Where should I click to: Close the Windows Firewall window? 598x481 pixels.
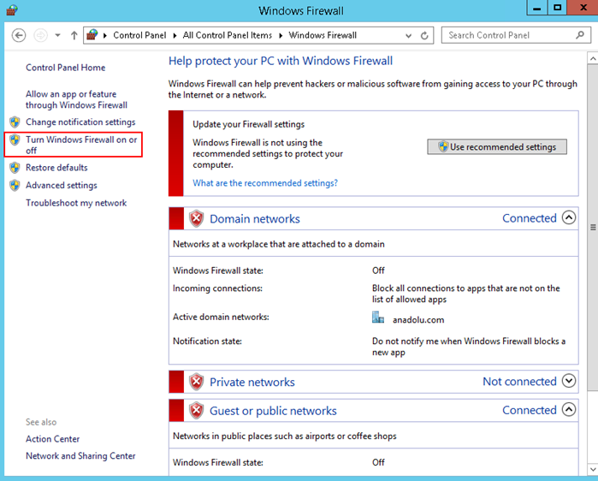[583, 8]
